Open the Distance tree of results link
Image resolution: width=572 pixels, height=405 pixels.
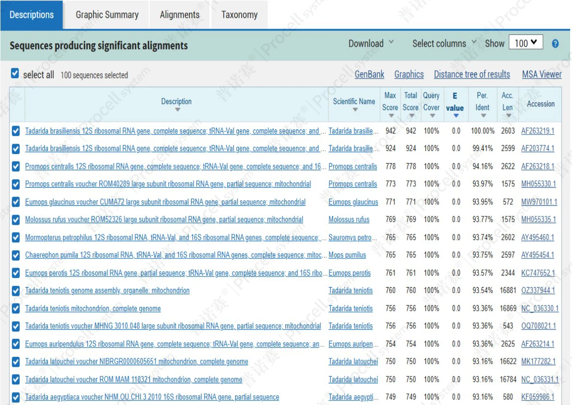click(x=472, y=74)
